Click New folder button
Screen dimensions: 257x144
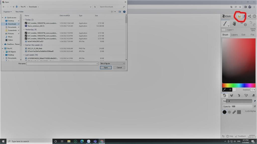pos(20,12)
